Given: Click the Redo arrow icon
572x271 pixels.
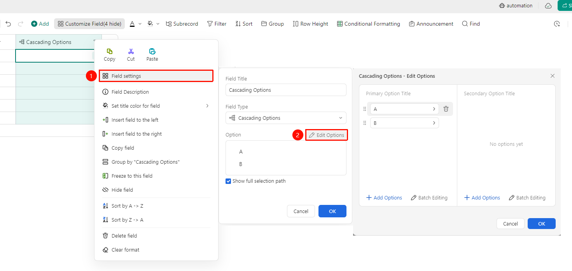Looking at the screenshot, I should pyautogui.click(x=21, y=24).
